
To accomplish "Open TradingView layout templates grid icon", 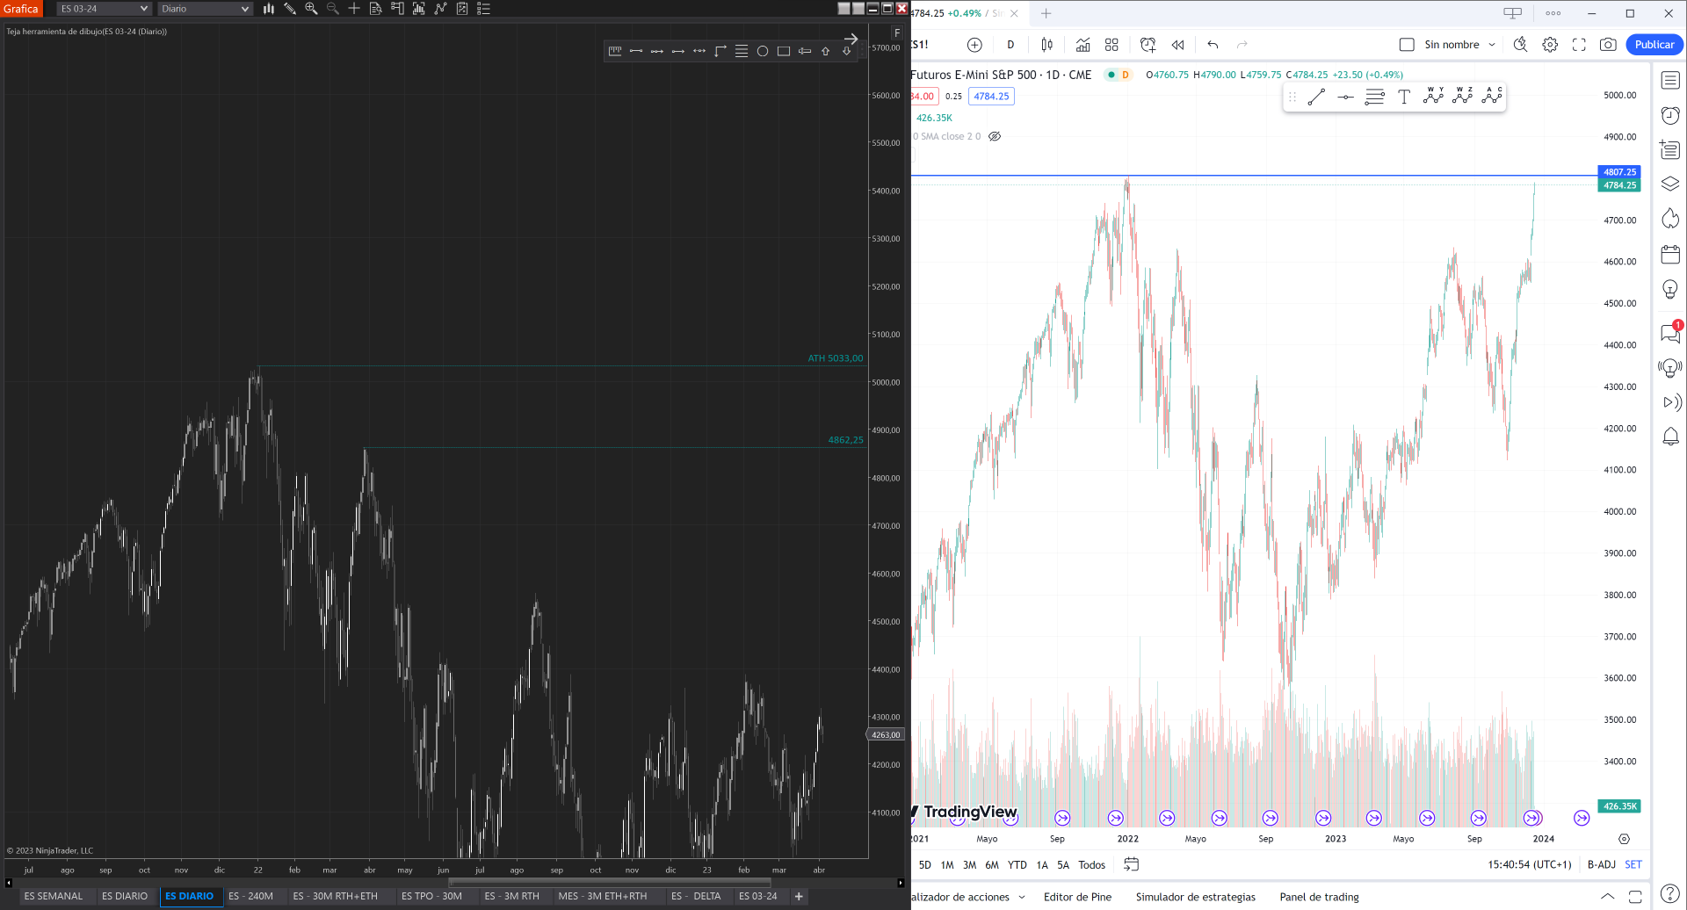I will (1111, 45).
